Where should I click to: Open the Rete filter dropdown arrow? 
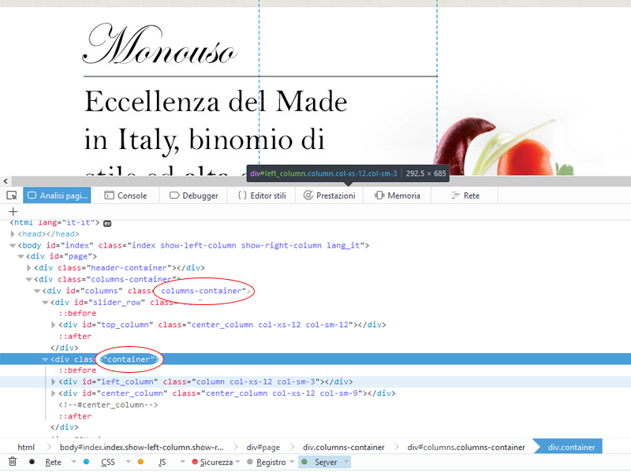73,462
